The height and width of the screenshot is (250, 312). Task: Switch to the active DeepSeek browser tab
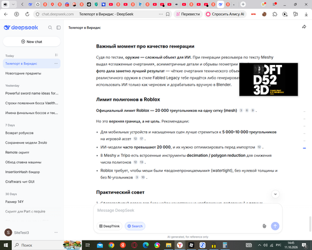point(220,4)
